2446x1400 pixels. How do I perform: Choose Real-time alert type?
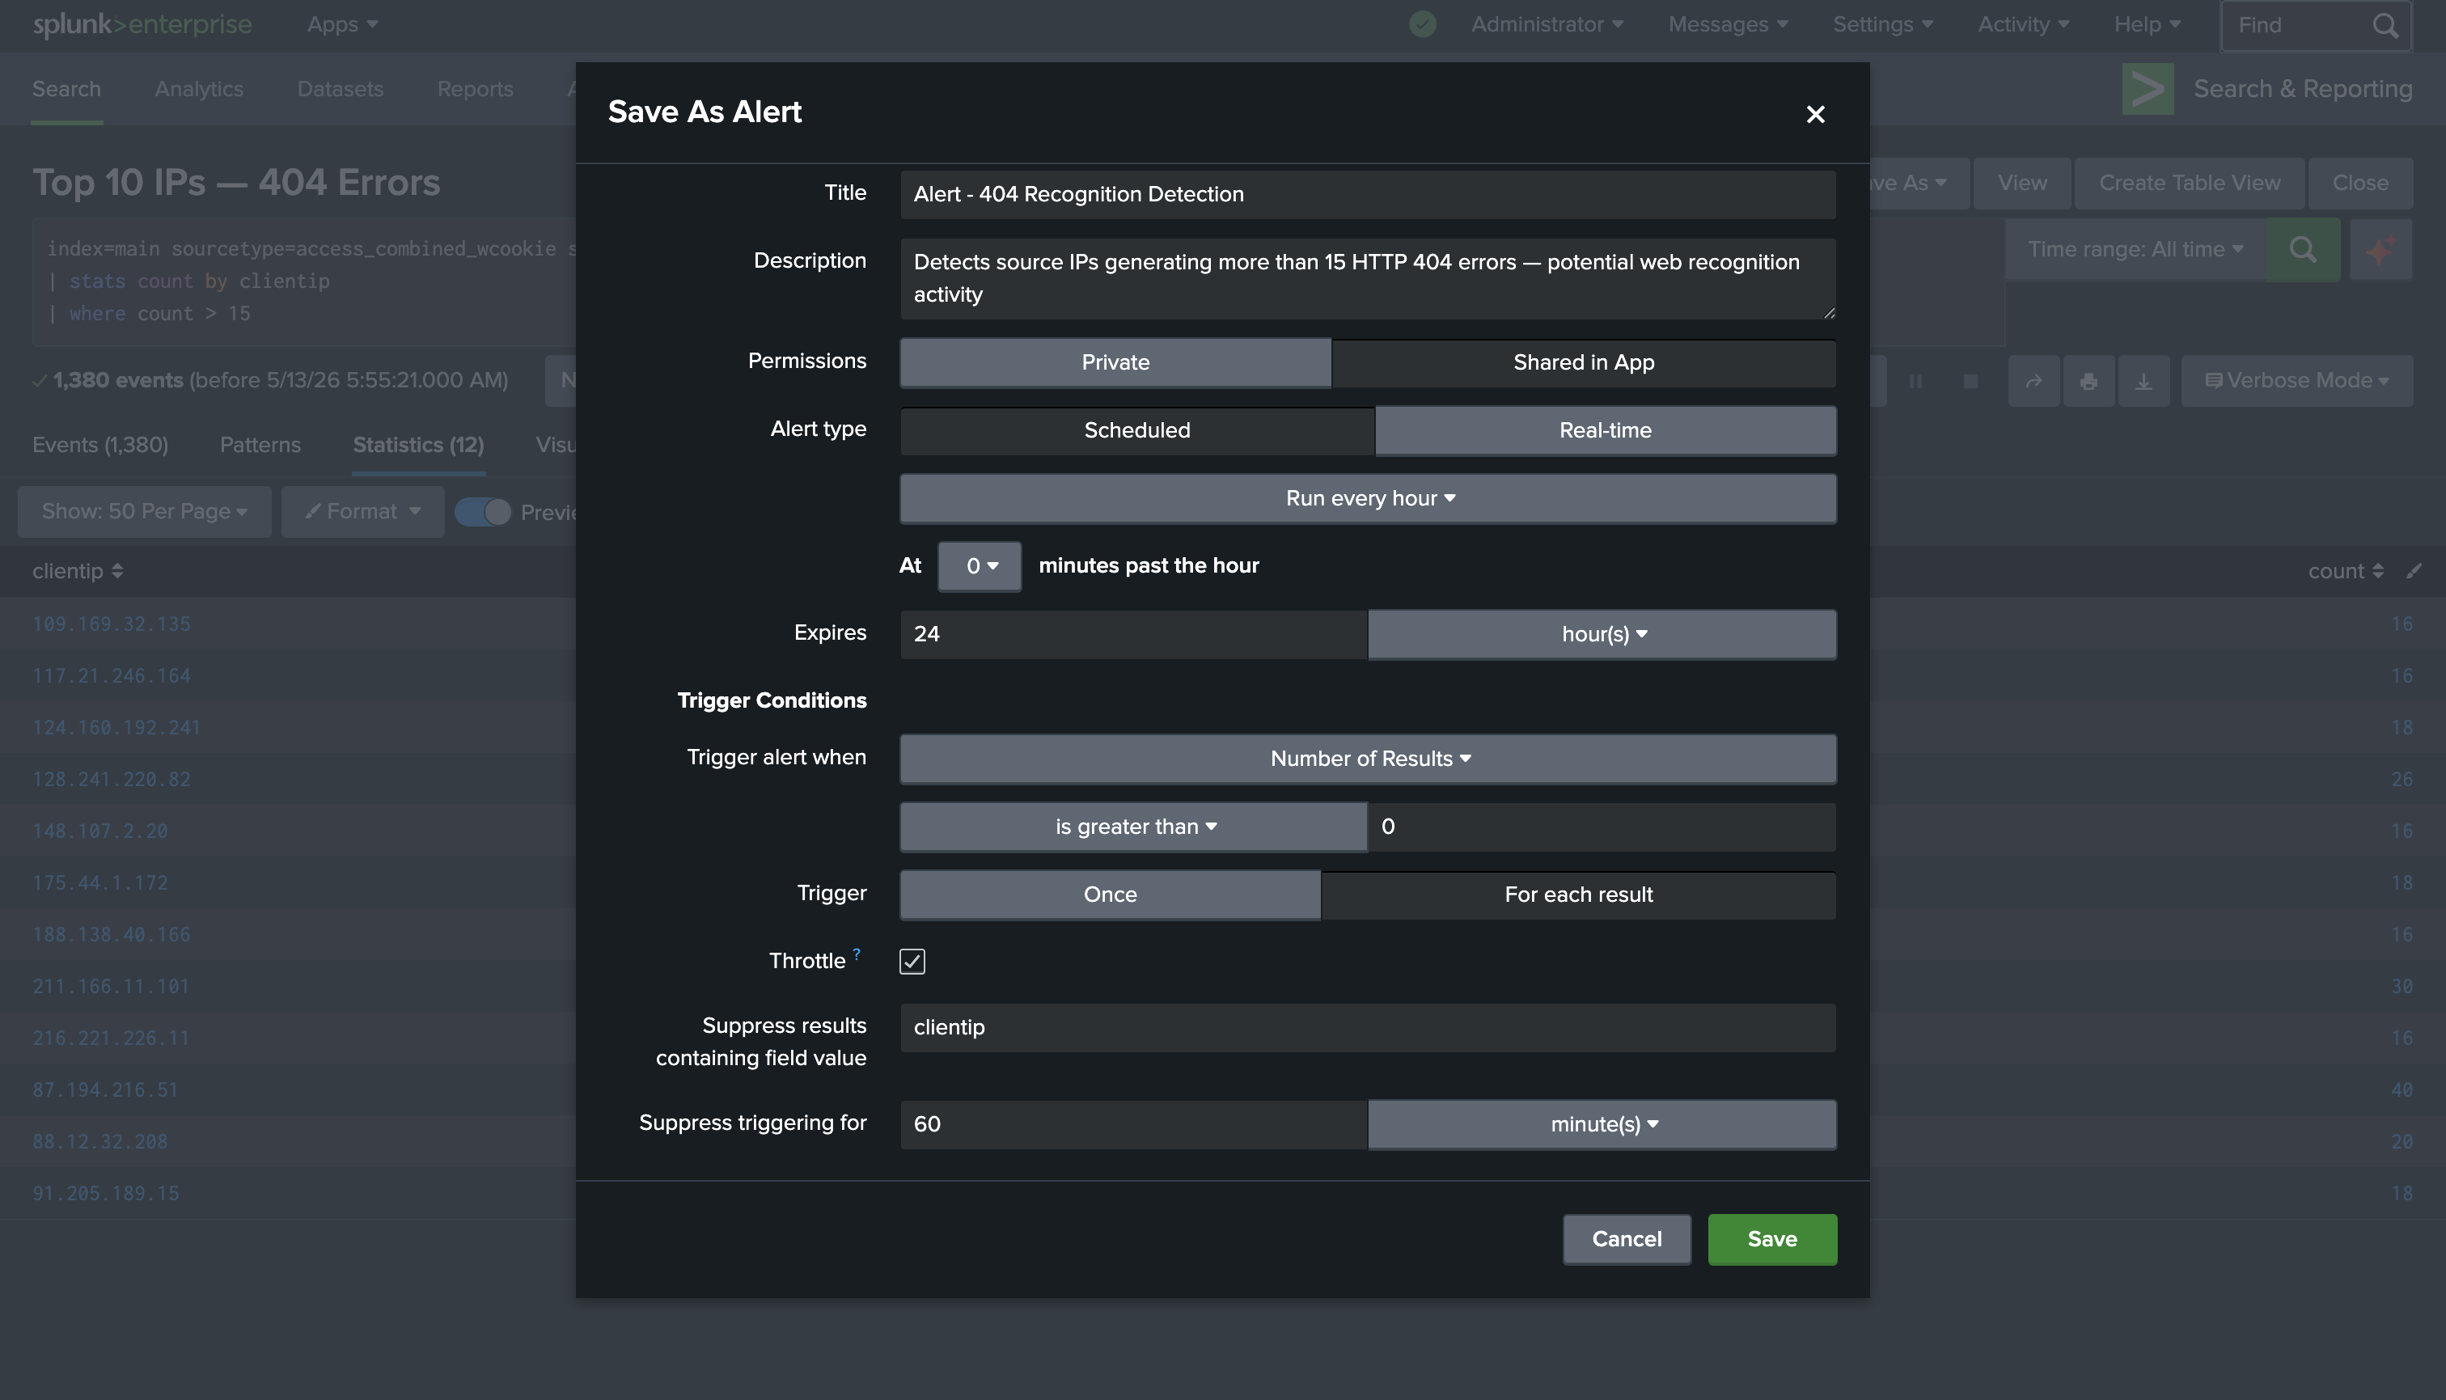coord(1605,429)
